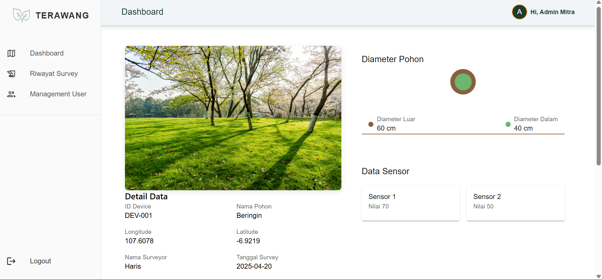Click the brown Diameter Luar legend dot
Image resolution: width=602 pixels, height=280 pixels.
[x=371, y=124]
